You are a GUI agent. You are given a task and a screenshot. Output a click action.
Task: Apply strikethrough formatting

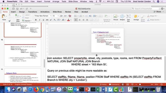tap(47, 20)
